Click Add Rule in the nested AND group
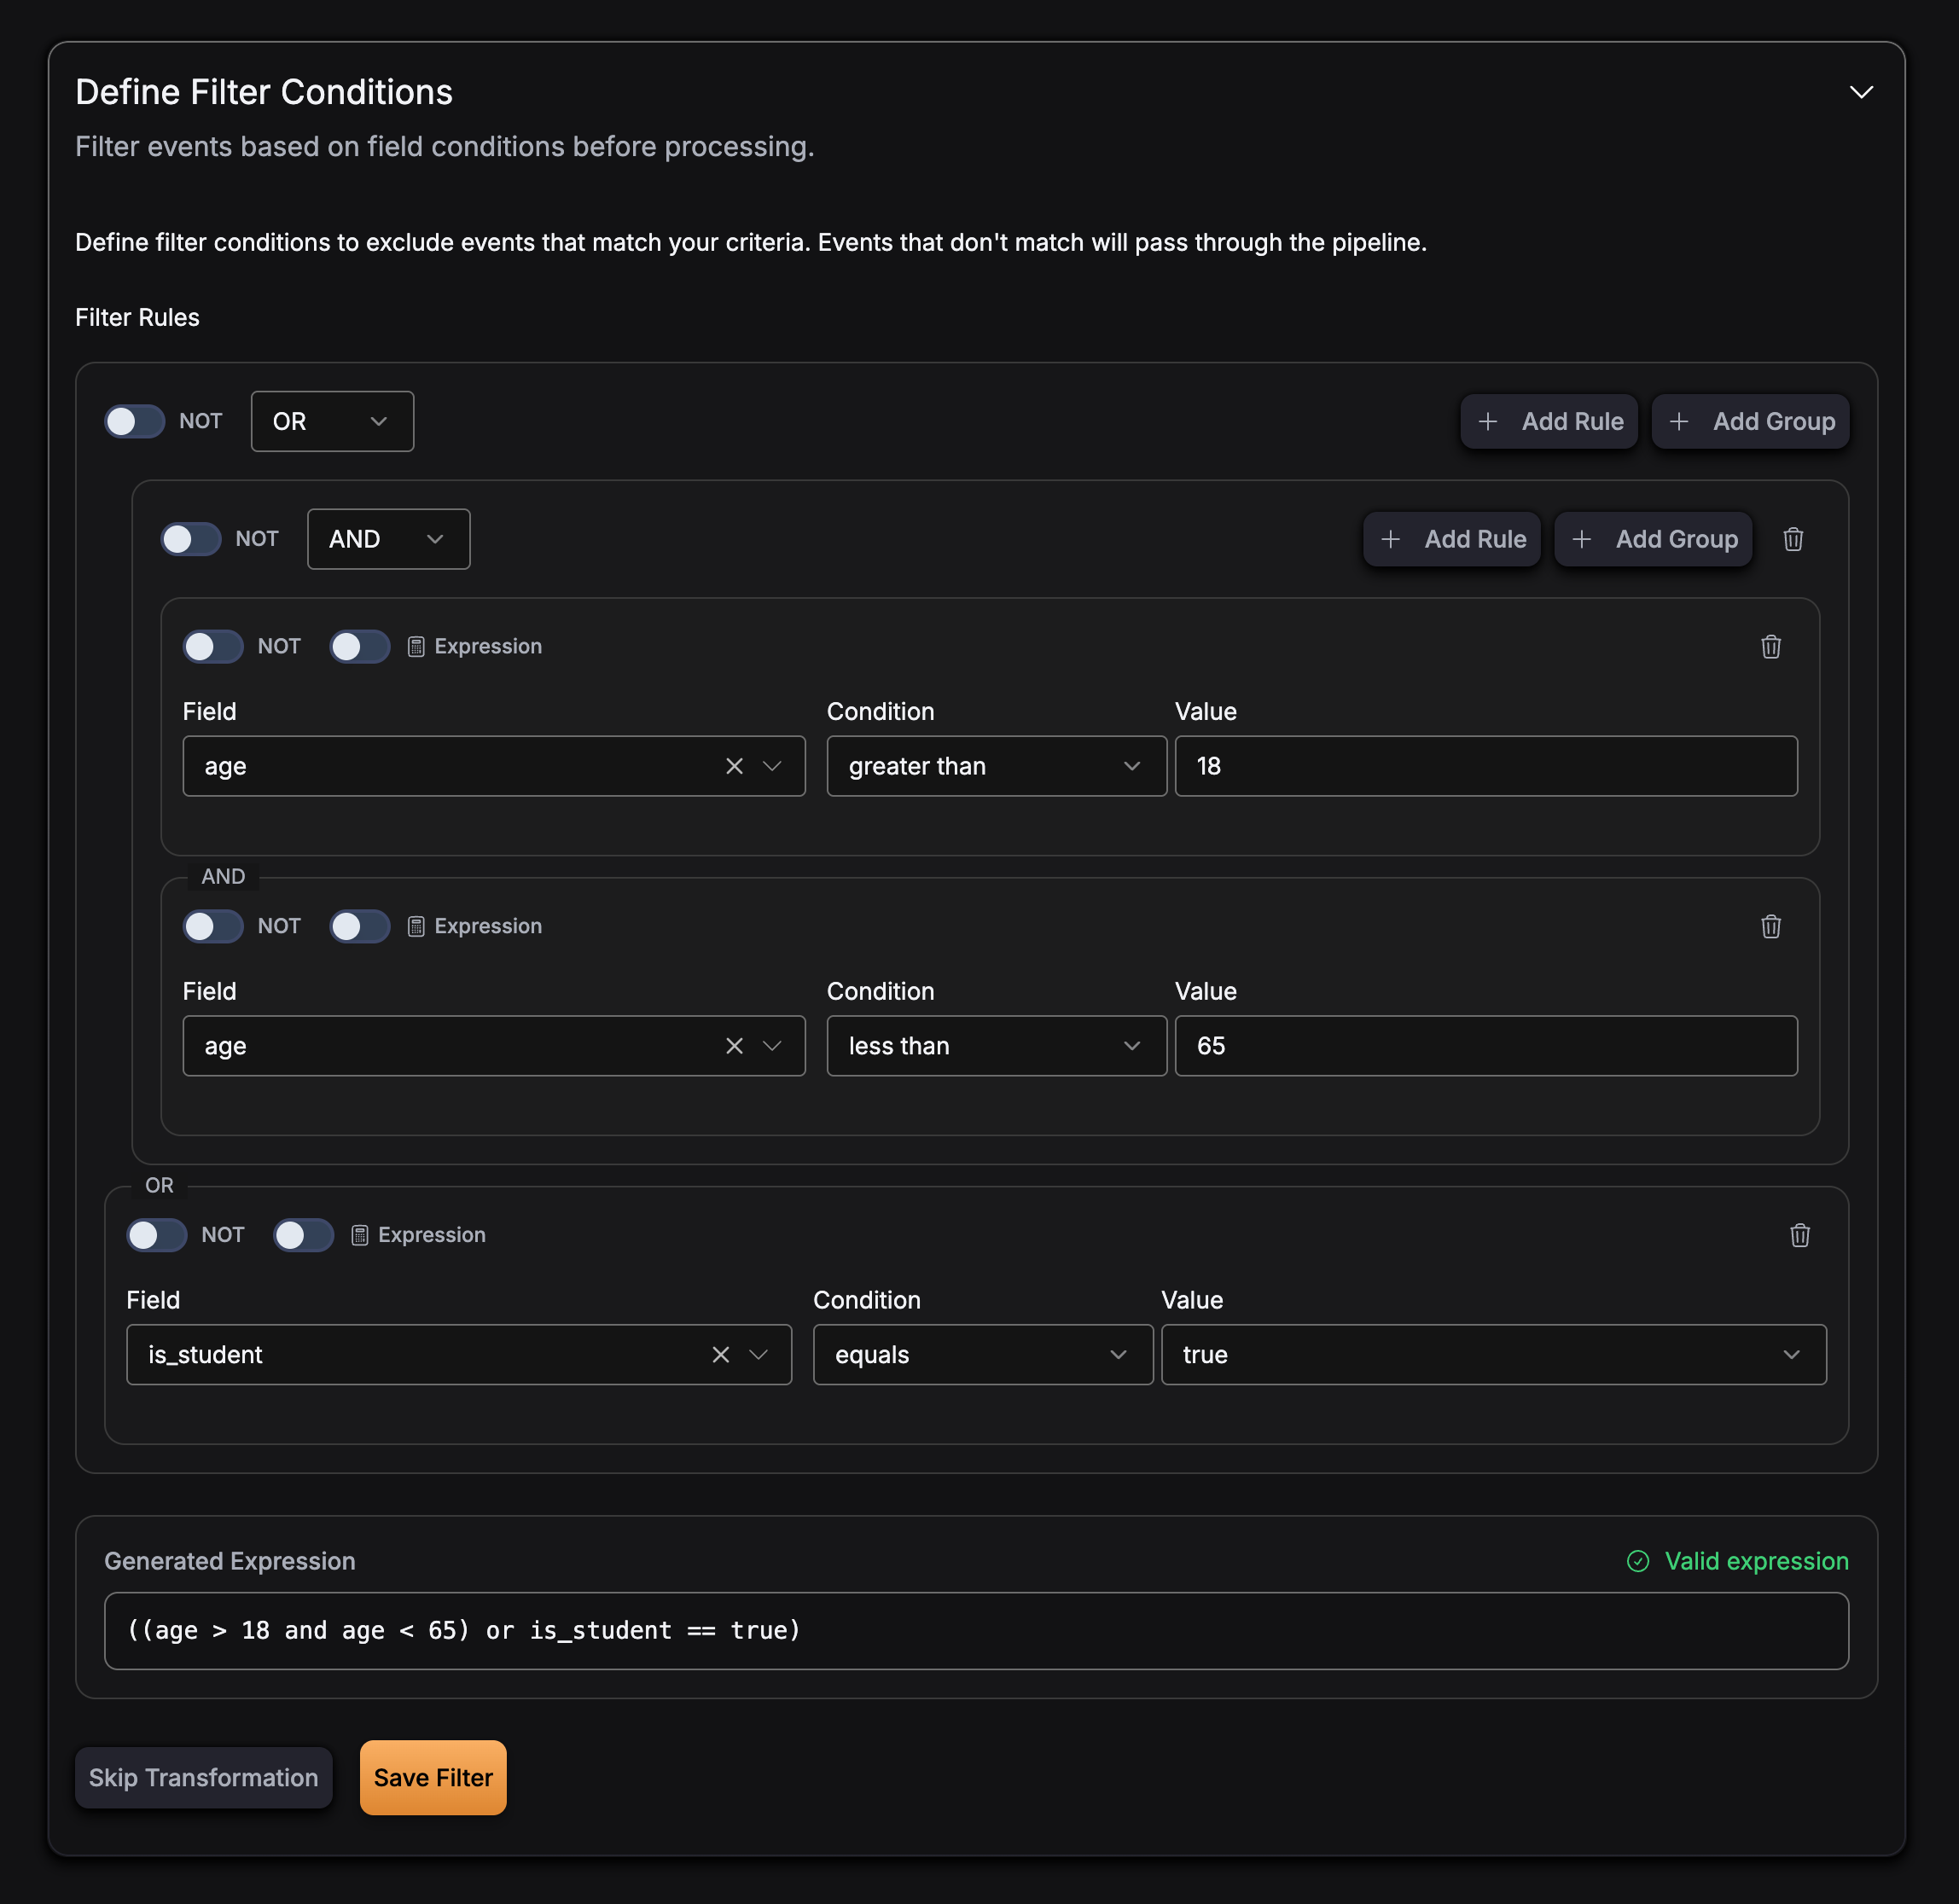Image resolution: width=1959 pixels, height=1904 pixels. coord(1451,539)
